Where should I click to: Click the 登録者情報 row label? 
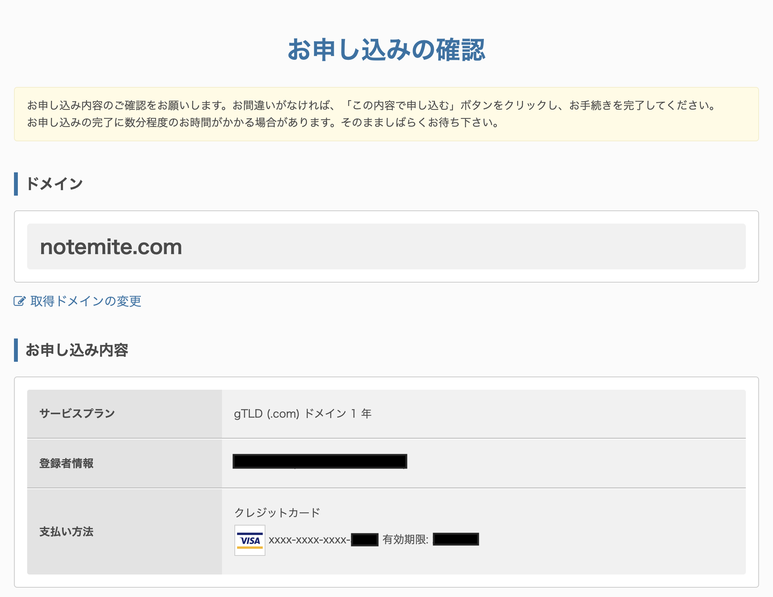coord(66,463)
